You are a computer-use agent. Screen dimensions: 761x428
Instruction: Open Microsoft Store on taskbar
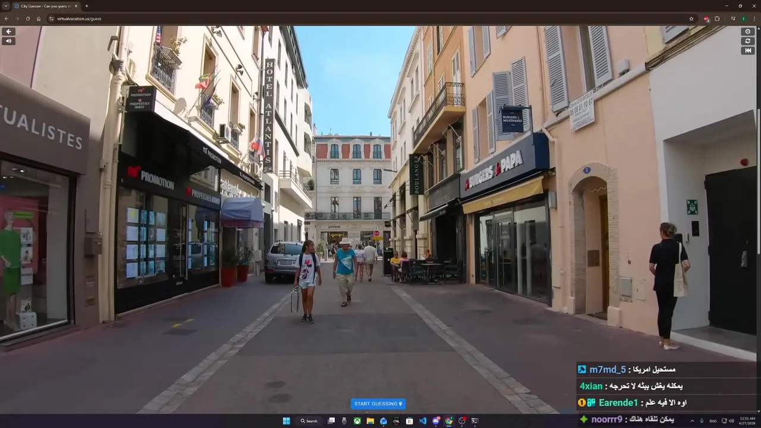410,421
